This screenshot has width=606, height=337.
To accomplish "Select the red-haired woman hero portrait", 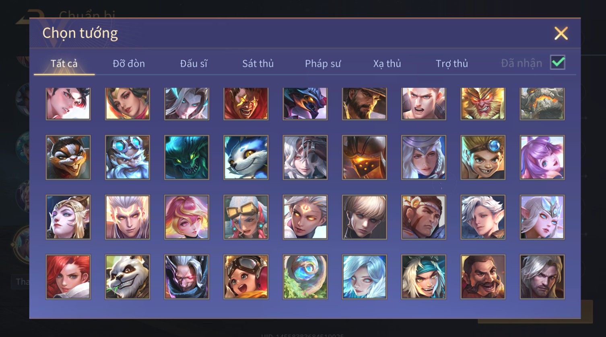I will pos(68,277).
